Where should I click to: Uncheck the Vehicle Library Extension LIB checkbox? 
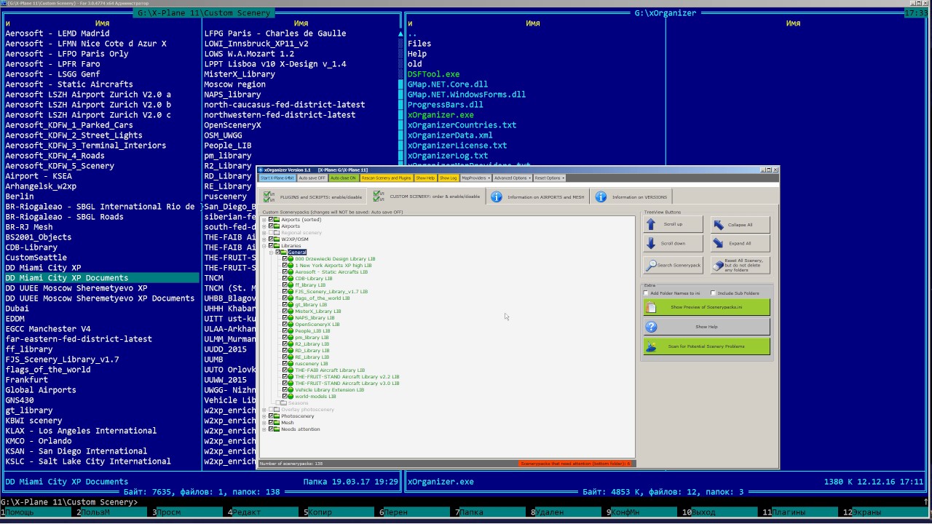(x=285, y=389)
